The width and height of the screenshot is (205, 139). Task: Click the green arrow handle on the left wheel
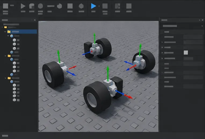59,57
